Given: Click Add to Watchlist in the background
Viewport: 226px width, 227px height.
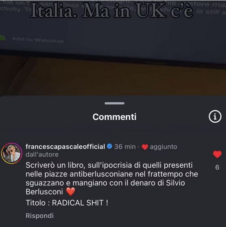Looking at the screenshot, I should pyautogui.click(x=38, y=40).
